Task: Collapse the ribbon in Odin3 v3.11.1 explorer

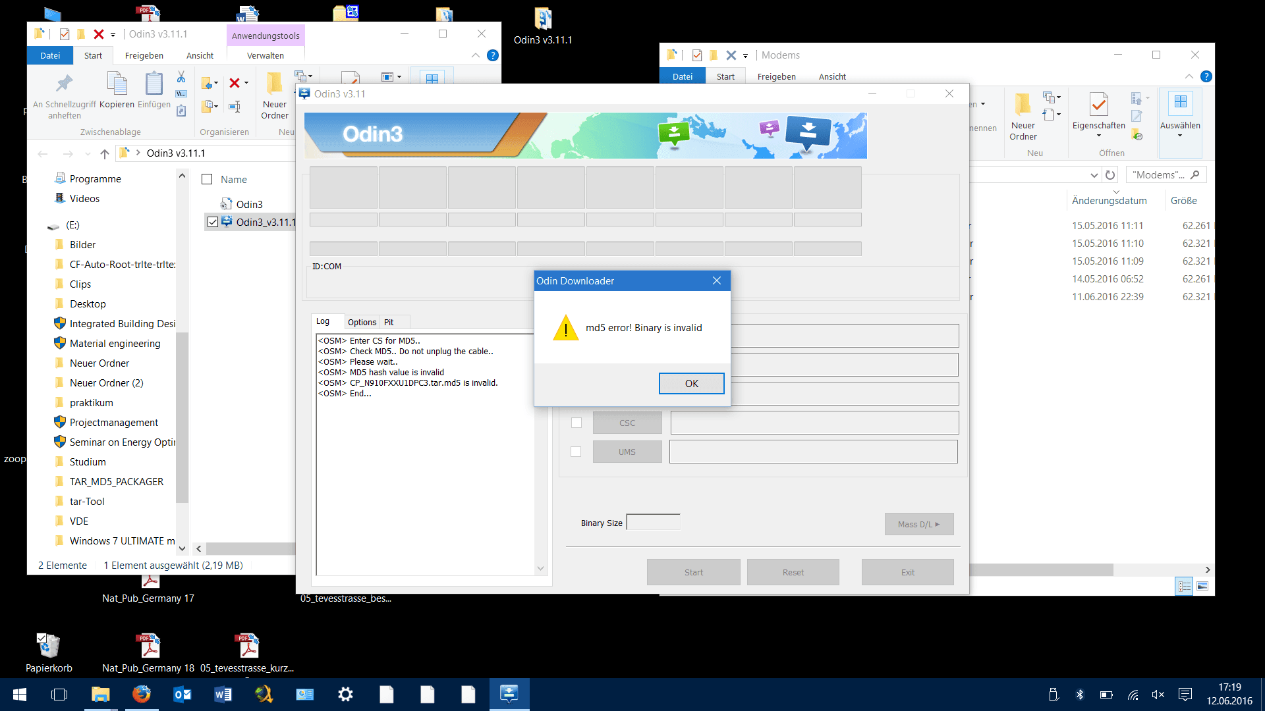Action: (475, 55)
